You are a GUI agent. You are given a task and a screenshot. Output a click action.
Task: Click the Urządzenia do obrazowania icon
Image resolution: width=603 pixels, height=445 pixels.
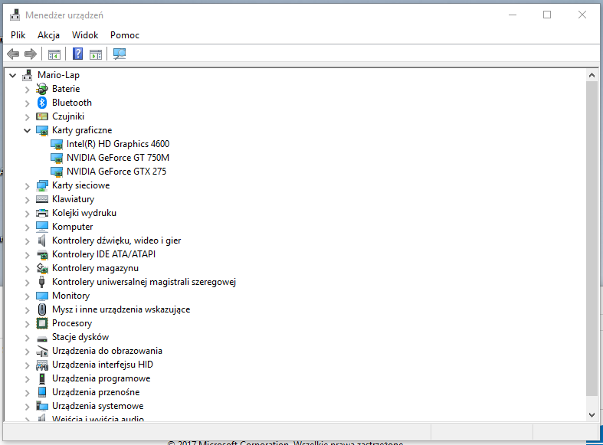[x=42, y=351]
